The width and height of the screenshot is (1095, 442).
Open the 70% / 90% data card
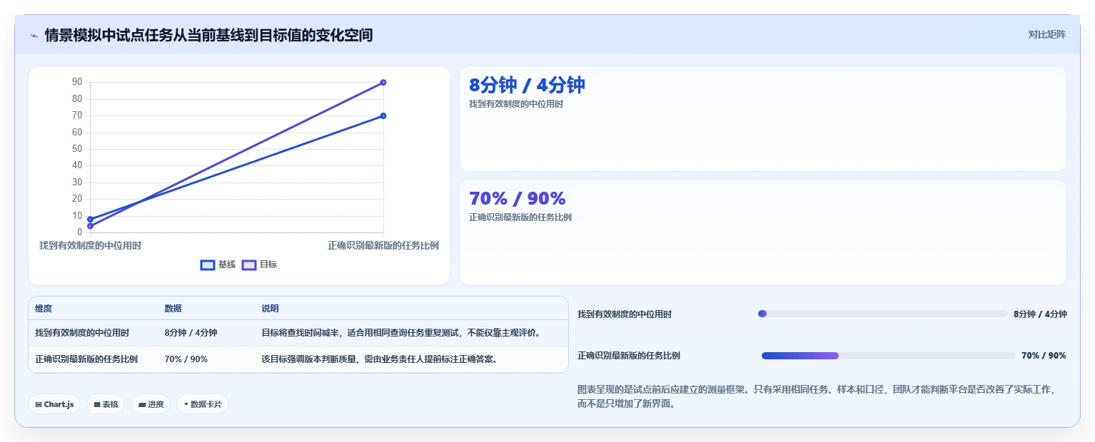coord(762,232)
